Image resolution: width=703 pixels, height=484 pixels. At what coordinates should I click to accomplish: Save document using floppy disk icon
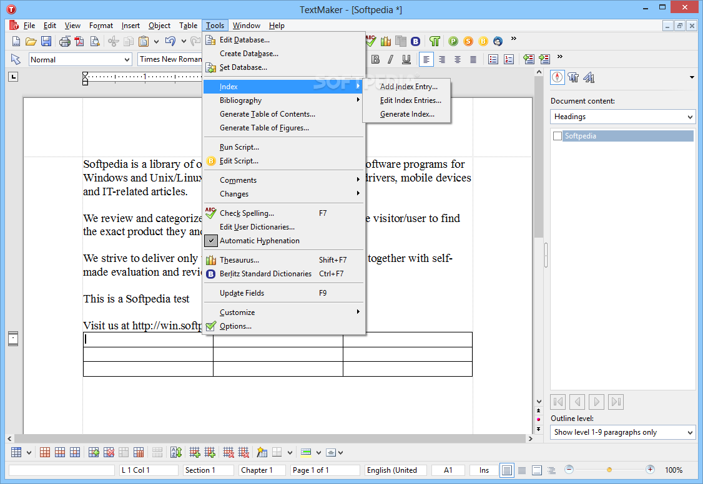pos(46,42)
